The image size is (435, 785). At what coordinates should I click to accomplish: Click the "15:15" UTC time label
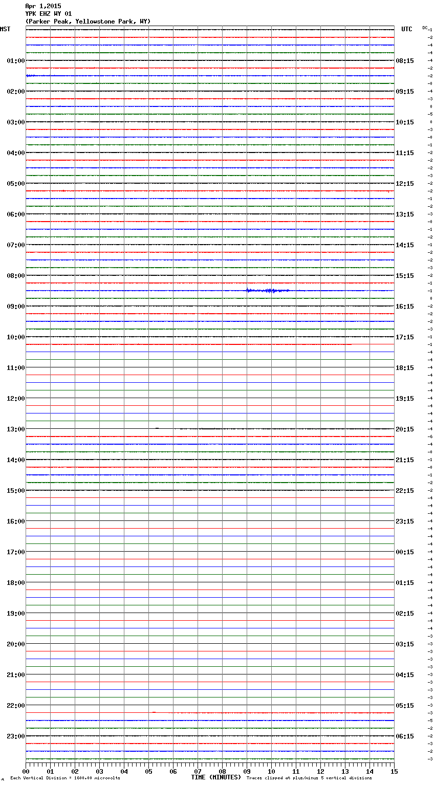pyautogui.click(x=405, y=276)
